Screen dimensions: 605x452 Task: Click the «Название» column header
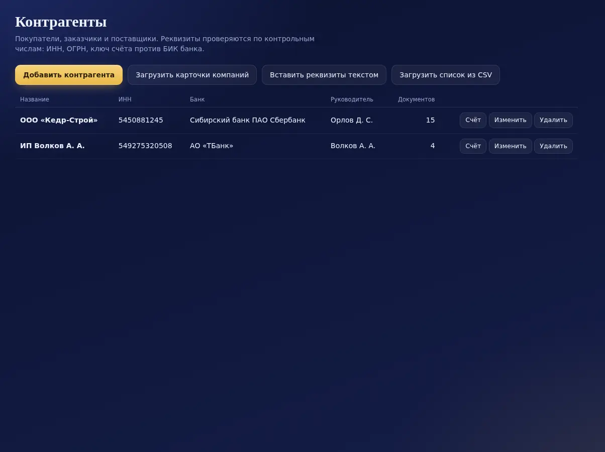[x=35, y=99]
